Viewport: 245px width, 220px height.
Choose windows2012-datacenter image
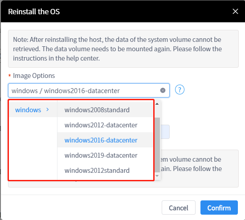point(105,125)
